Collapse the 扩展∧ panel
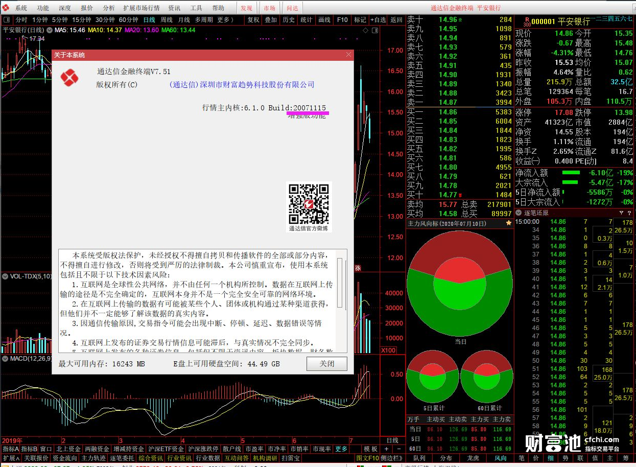This screenshot has width=636, height=467. 10,458
